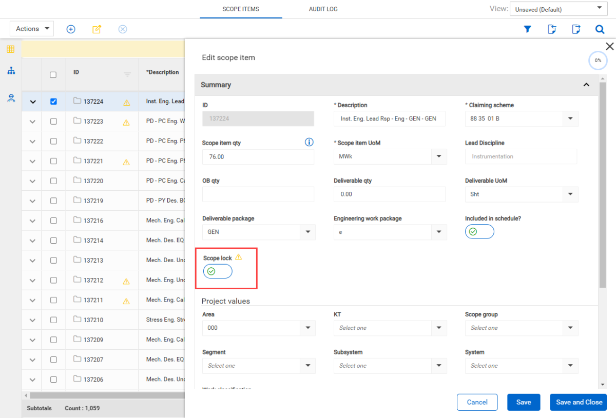Click the search magnifier icon
This screenshot has width=616, height=418.
tap(600, 29)
